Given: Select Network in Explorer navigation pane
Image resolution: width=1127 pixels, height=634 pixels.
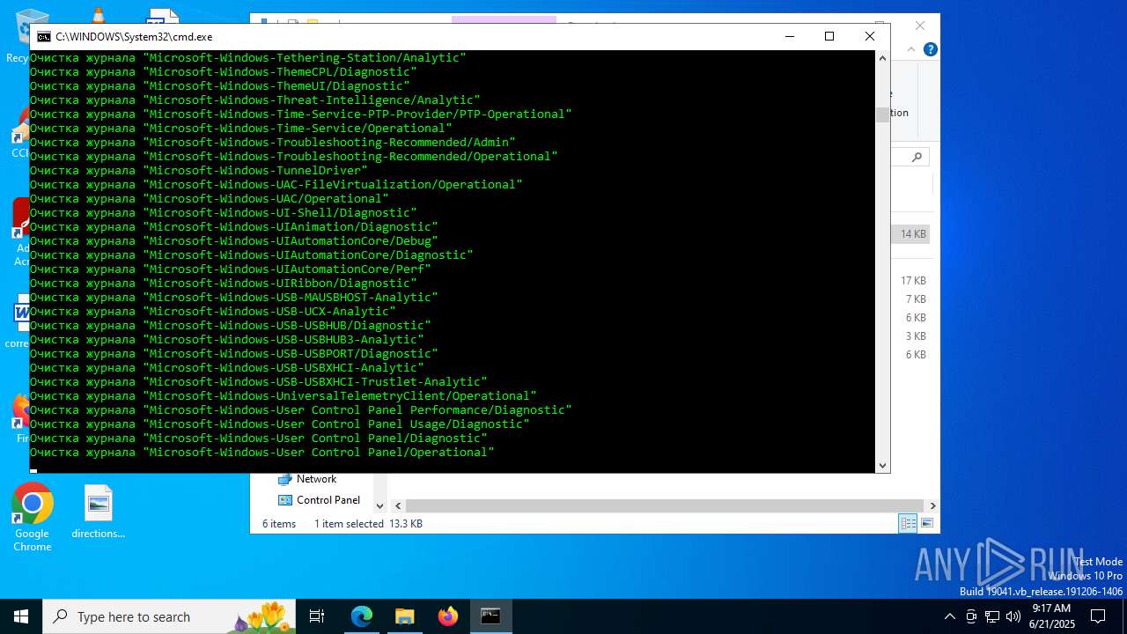Looking at the screenshot, I should (x=316, y=479).
